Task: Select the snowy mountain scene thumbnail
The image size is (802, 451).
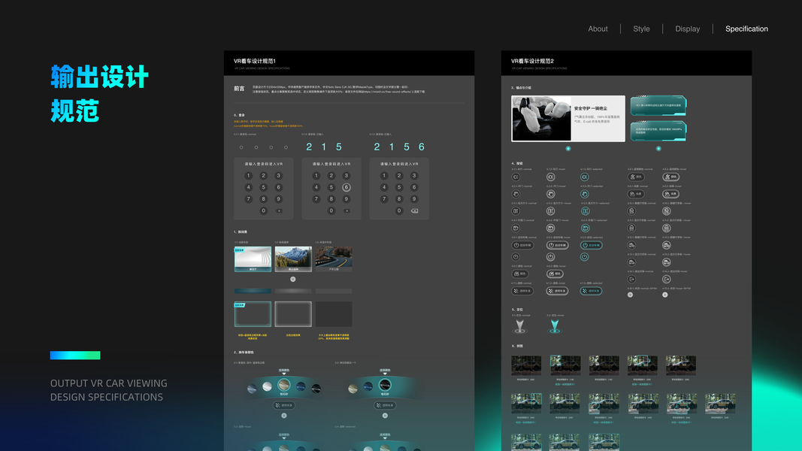Action: point(293,259)
